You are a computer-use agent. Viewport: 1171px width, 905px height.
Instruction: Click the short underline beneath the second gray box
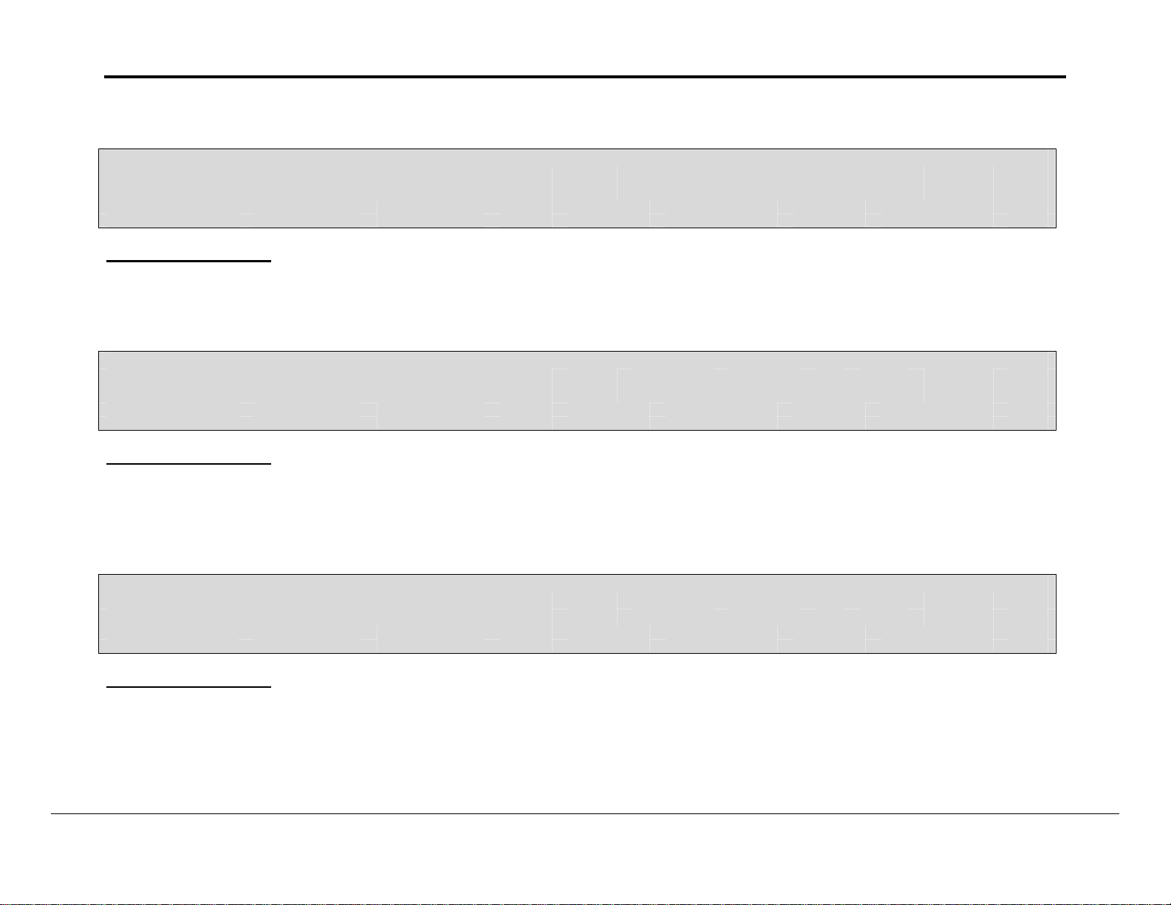189,464
